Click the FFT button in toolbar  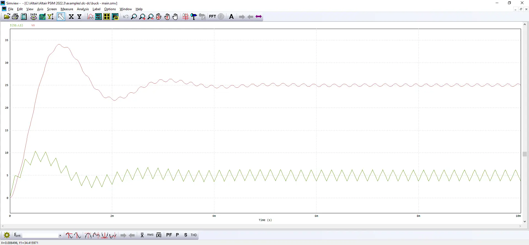pos(212,17)
